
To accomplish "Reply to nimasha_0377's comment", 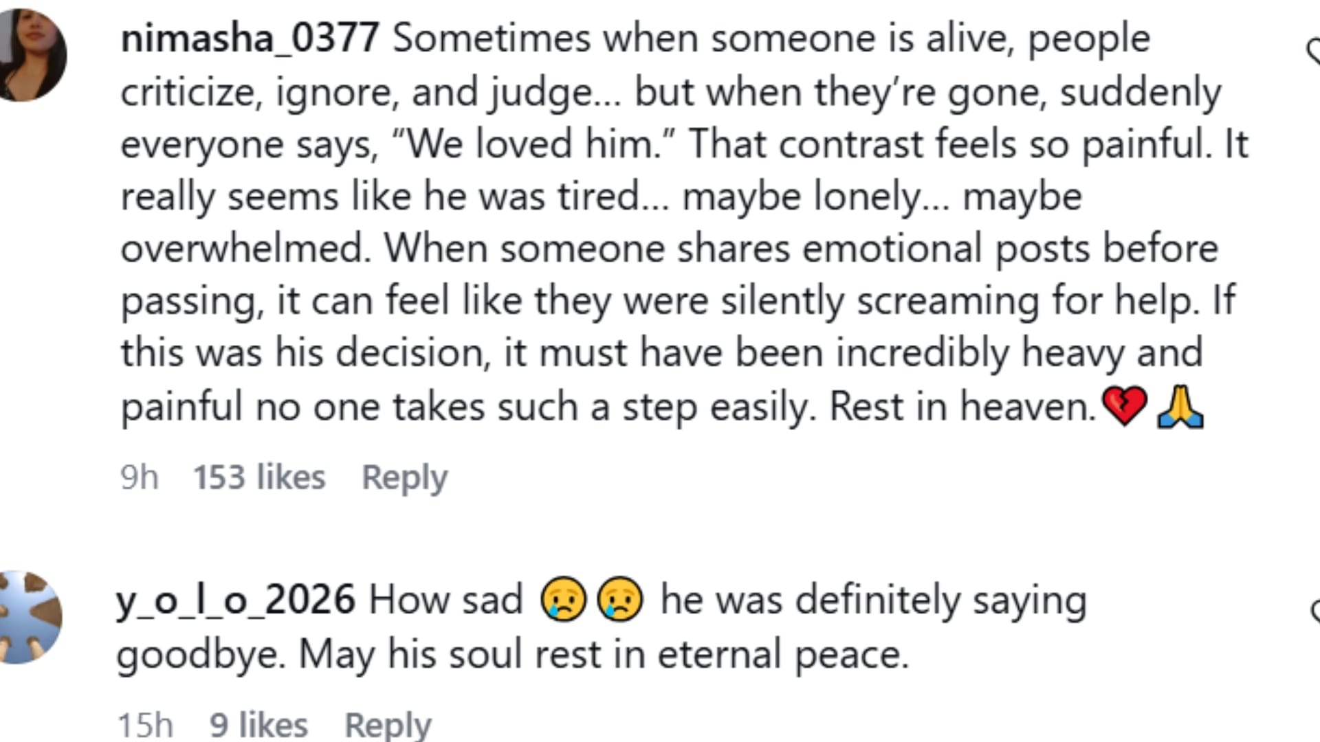I will pyautogui.click(x=404, y=477).
